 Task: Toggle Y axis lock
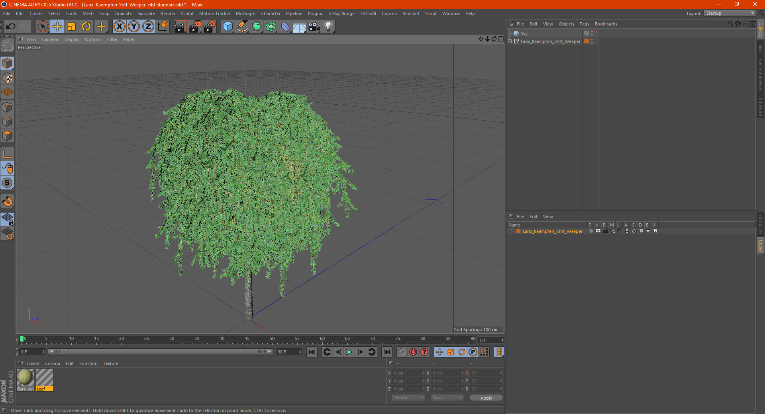134,27
